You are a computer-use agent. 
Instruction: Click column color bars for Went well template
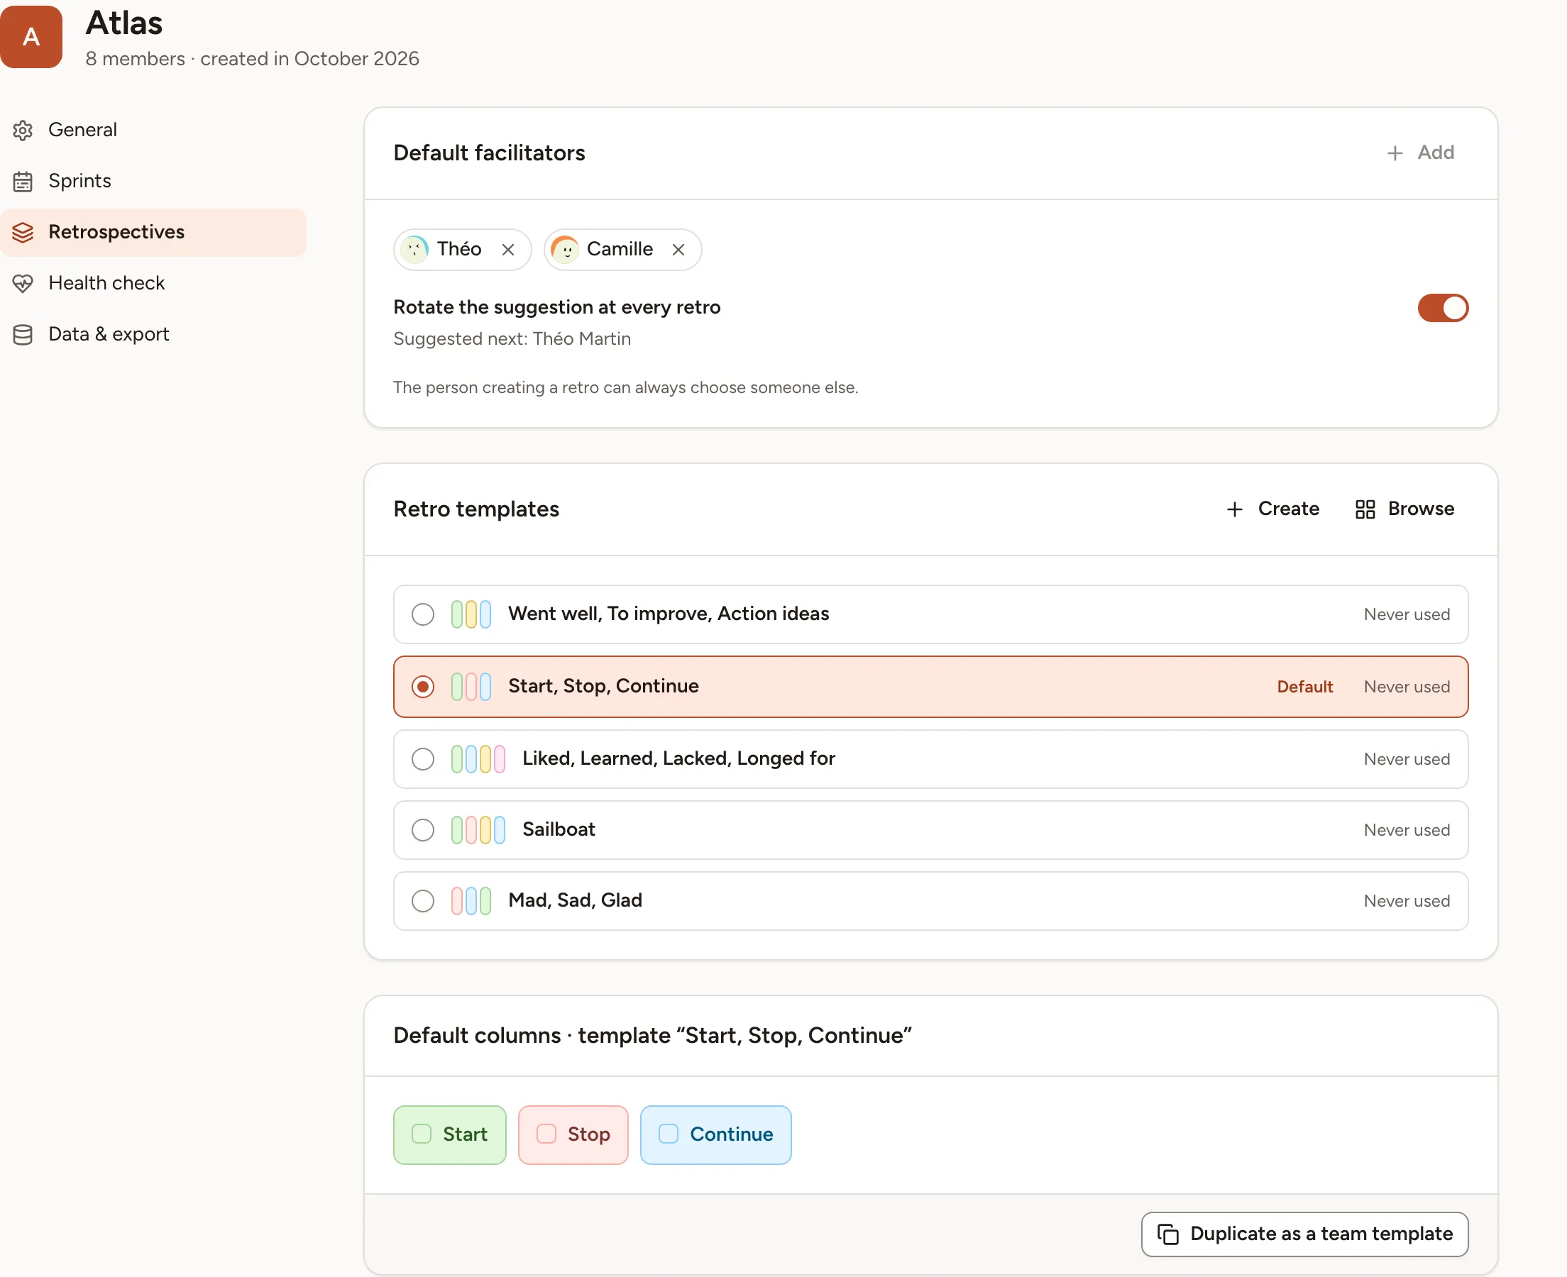471,614
